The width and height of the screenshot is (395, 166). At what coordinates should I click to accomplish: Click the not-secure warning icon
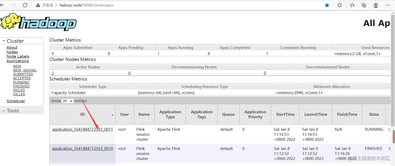tap(38, 5)
